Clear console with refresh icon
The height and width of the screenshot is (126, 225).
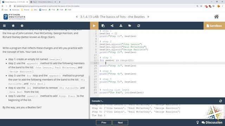[220, 101]
